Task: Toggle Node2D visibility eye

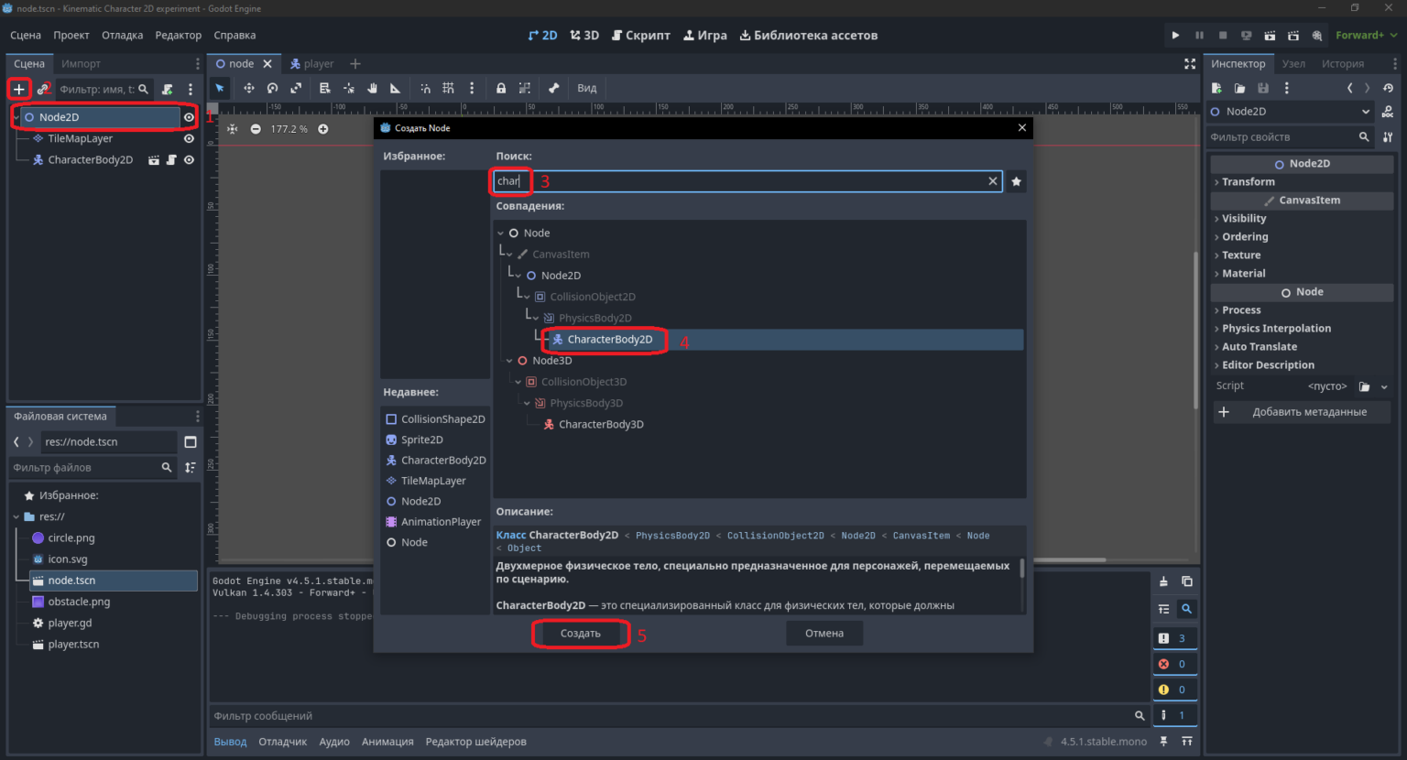Action: click(x=189, y=117)
